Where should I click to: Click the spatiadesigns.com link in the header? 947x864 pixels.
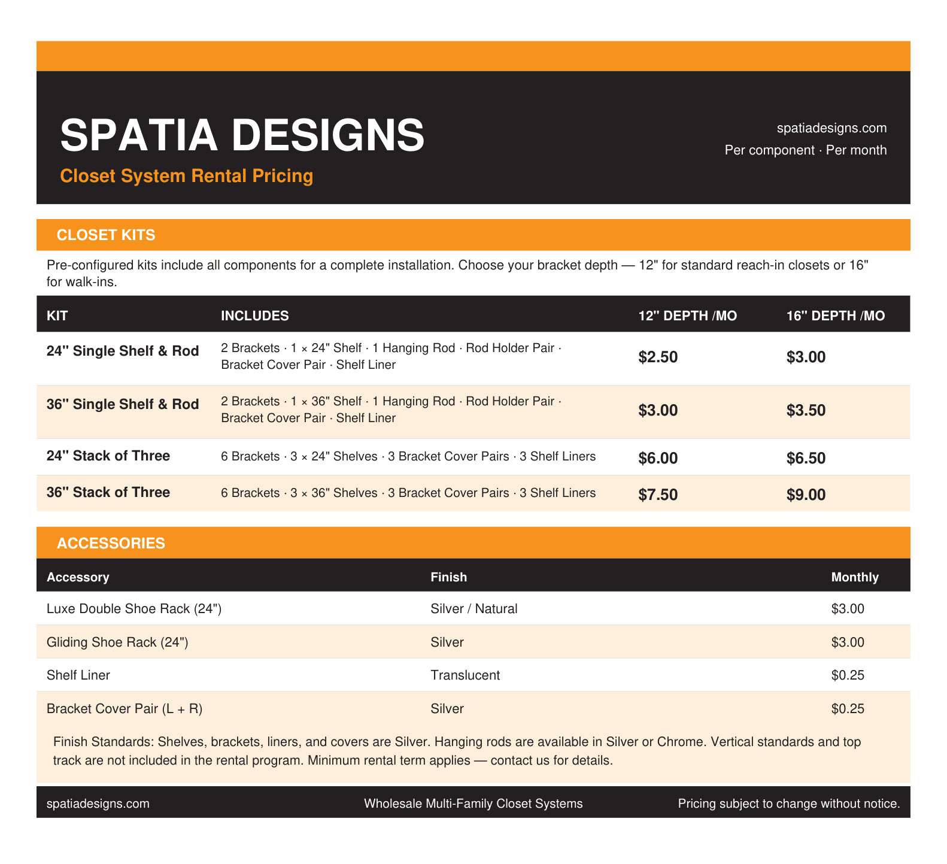tap(831, 128)
